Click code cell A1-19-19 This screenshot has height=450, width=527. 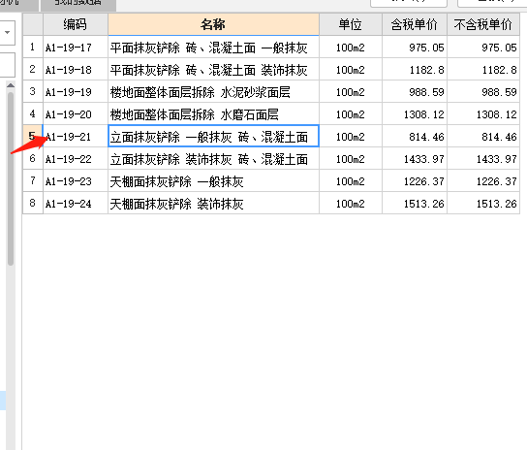pyautogui.click(x=76, y=91)
